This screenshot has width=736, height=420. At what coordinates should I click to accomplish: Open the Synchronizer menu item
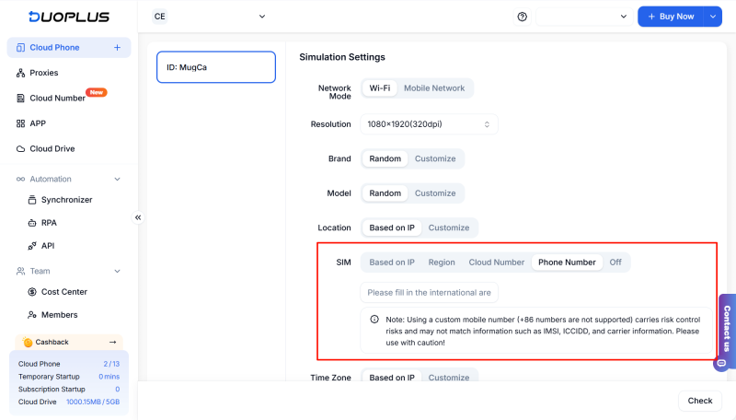point(66,200)
